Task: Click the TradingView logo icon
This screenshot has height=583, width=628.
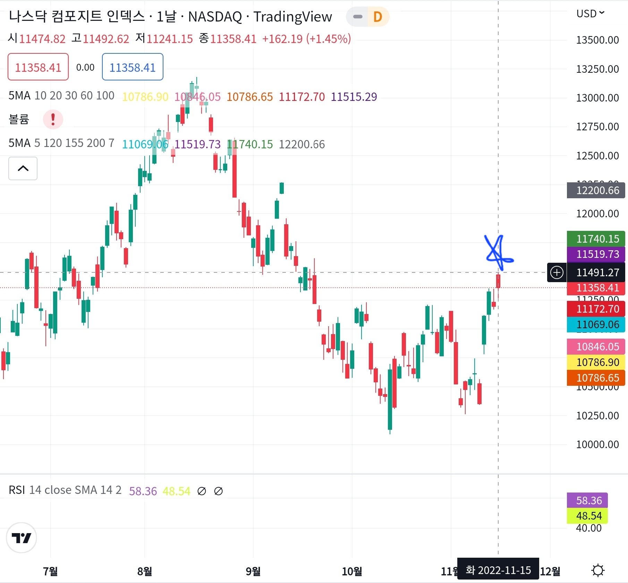Action: click(22, 538)
